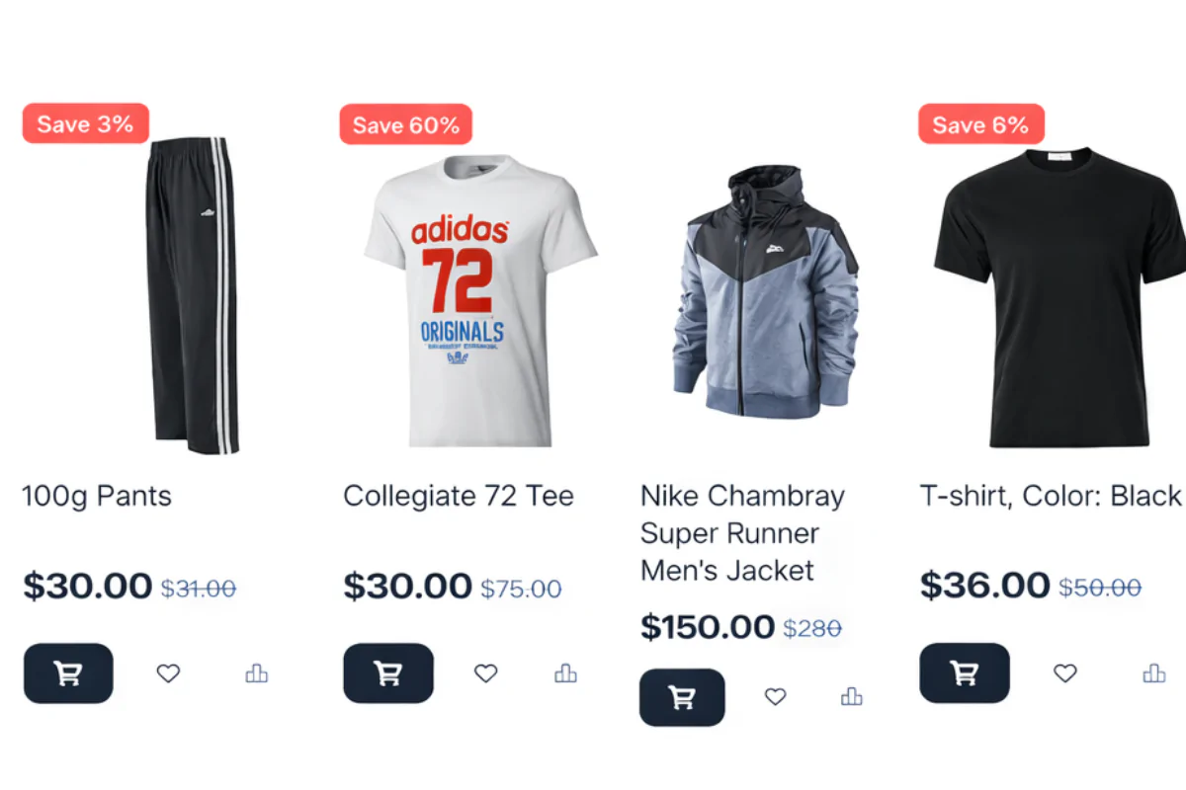This screenshot has width=1186, height=790.
Task: Wishlist the 100g Pants with heart icon
Action: [x=169, y=673]
